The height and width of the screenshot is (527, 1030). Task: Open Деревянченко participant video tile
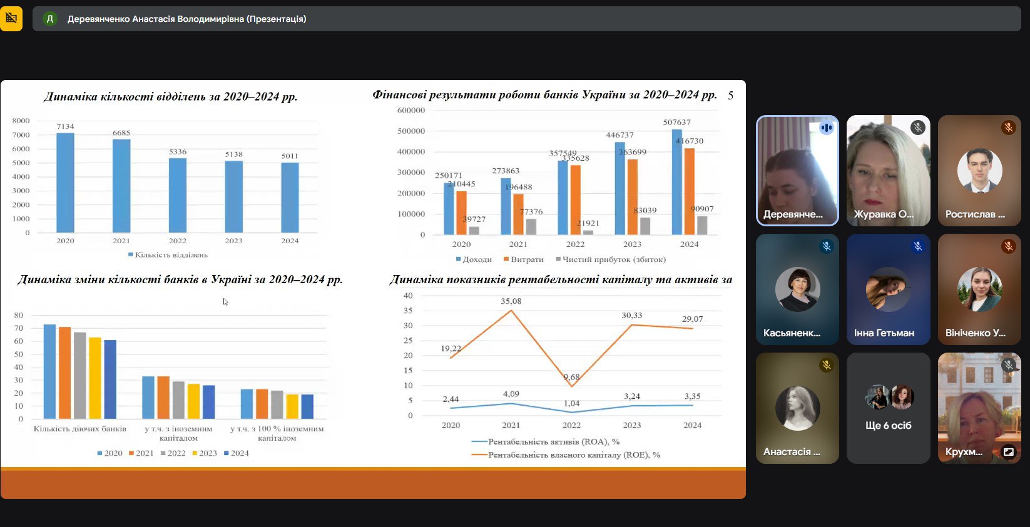[797, 170]
